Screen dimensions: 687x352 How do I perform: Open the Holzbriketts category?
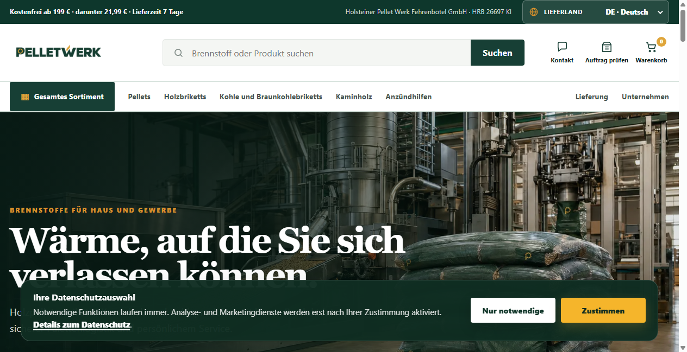185,97
